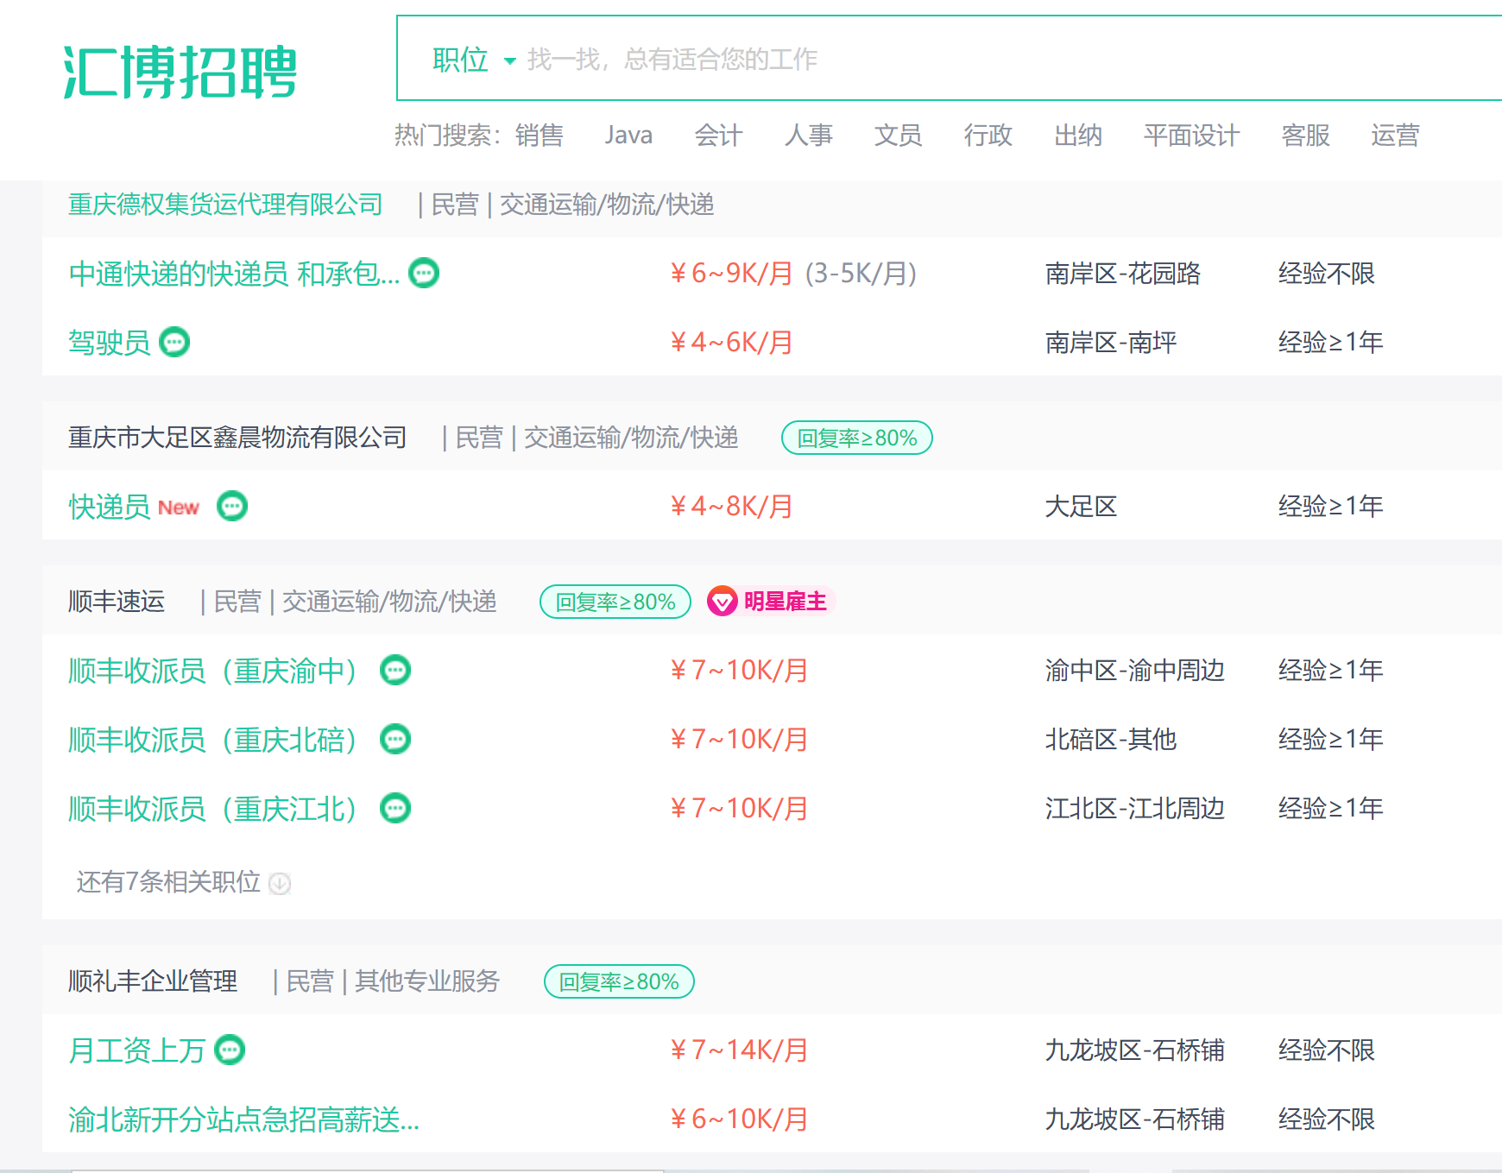Search hot keyword Java
Viewport: 1502px width, 1173px height.
[x=628, y=136]
